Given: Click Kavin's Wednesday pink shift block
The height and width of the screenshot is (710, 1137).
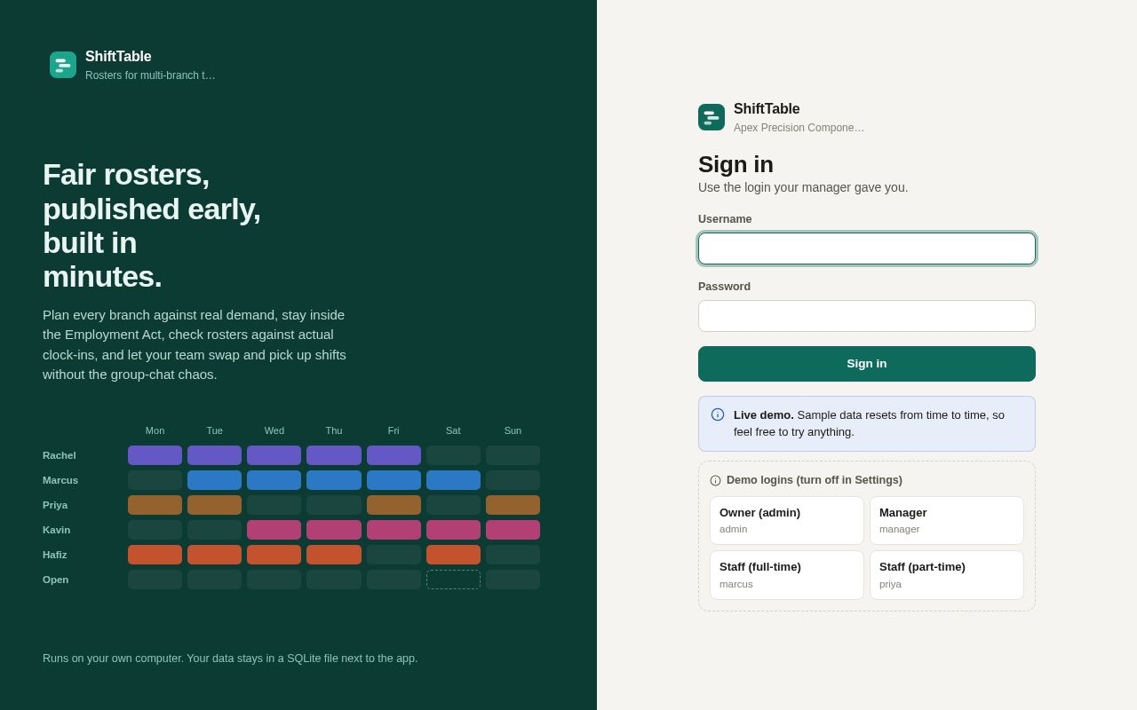Looking at the screenshot, I should (x=274, y=530).
